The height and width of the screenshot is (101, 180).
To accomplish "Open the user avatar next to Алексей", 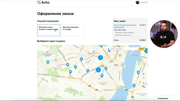I will tap(138, 3).
